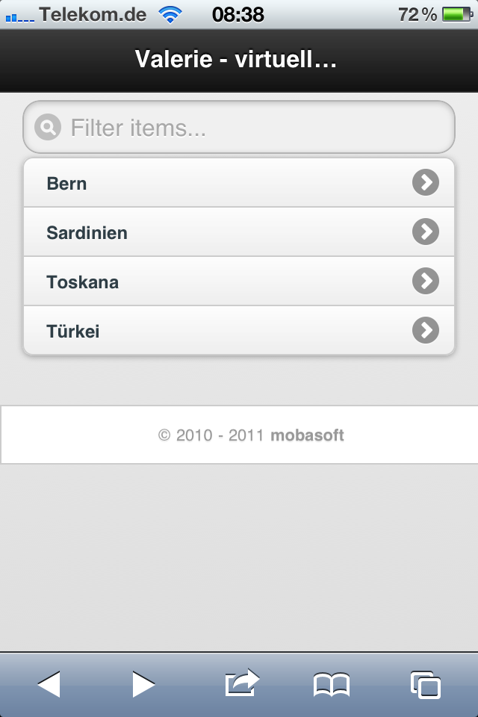Tap the mobasoft footer link
The height and width of the screenshot is (717, 478).
click(307, 435)
